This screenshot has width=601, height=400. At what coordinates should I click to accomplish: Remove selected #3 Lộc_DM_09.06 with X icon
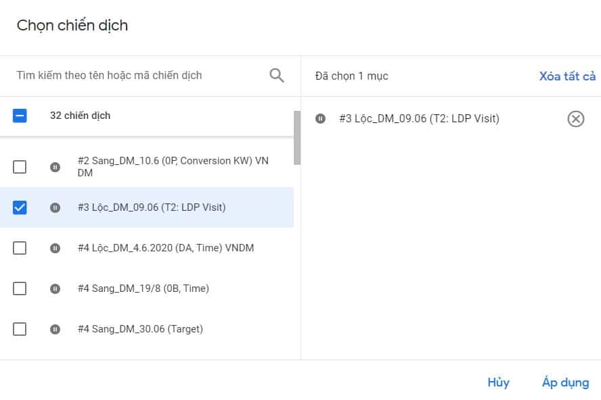click(x=575, y=119)
